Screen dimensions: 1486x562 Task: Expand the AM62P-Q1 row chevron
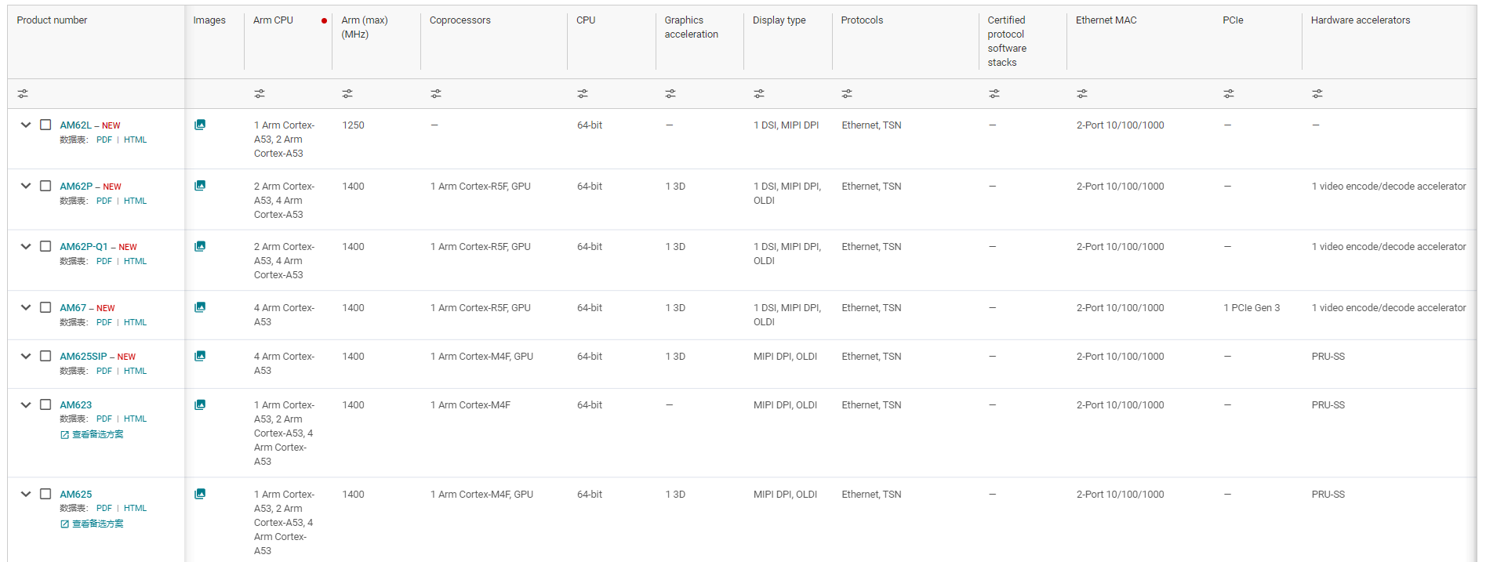click(26, 246)
